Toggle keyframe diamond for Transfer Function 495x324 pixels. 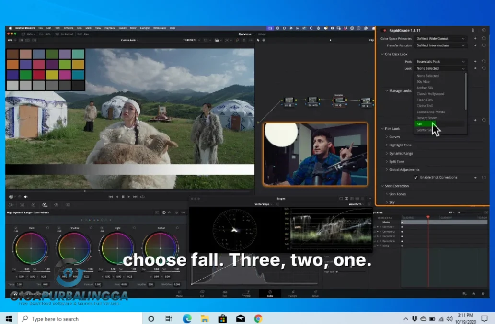(x=475, y=45)
